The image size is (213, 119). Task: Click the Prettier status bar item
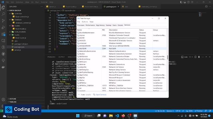199,111
